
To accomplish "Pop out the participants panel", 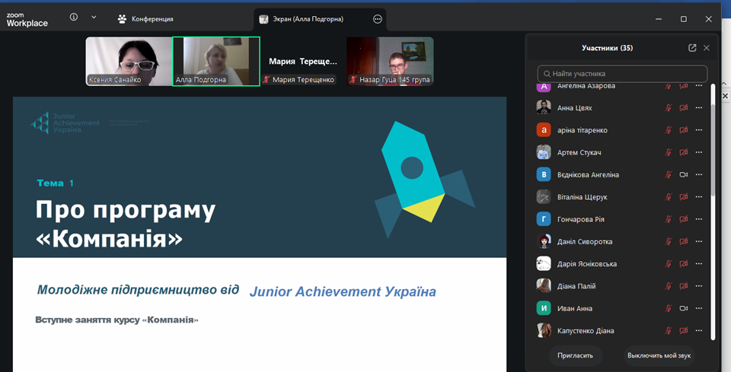I will tap(692, 48).
